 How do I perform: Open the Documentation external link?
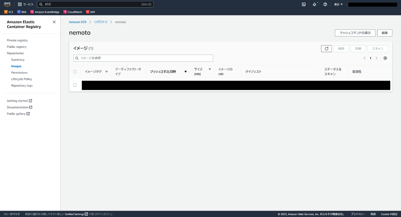[19, 107]
